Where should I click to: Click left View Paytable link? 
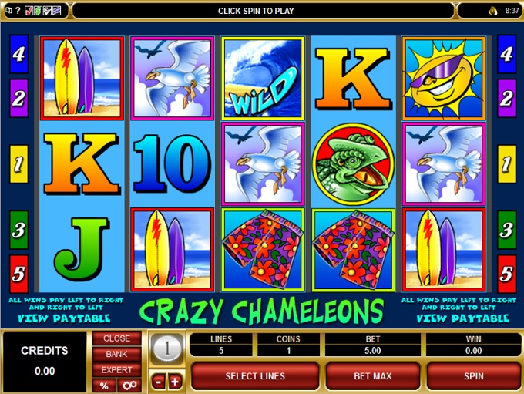[64, 318]
